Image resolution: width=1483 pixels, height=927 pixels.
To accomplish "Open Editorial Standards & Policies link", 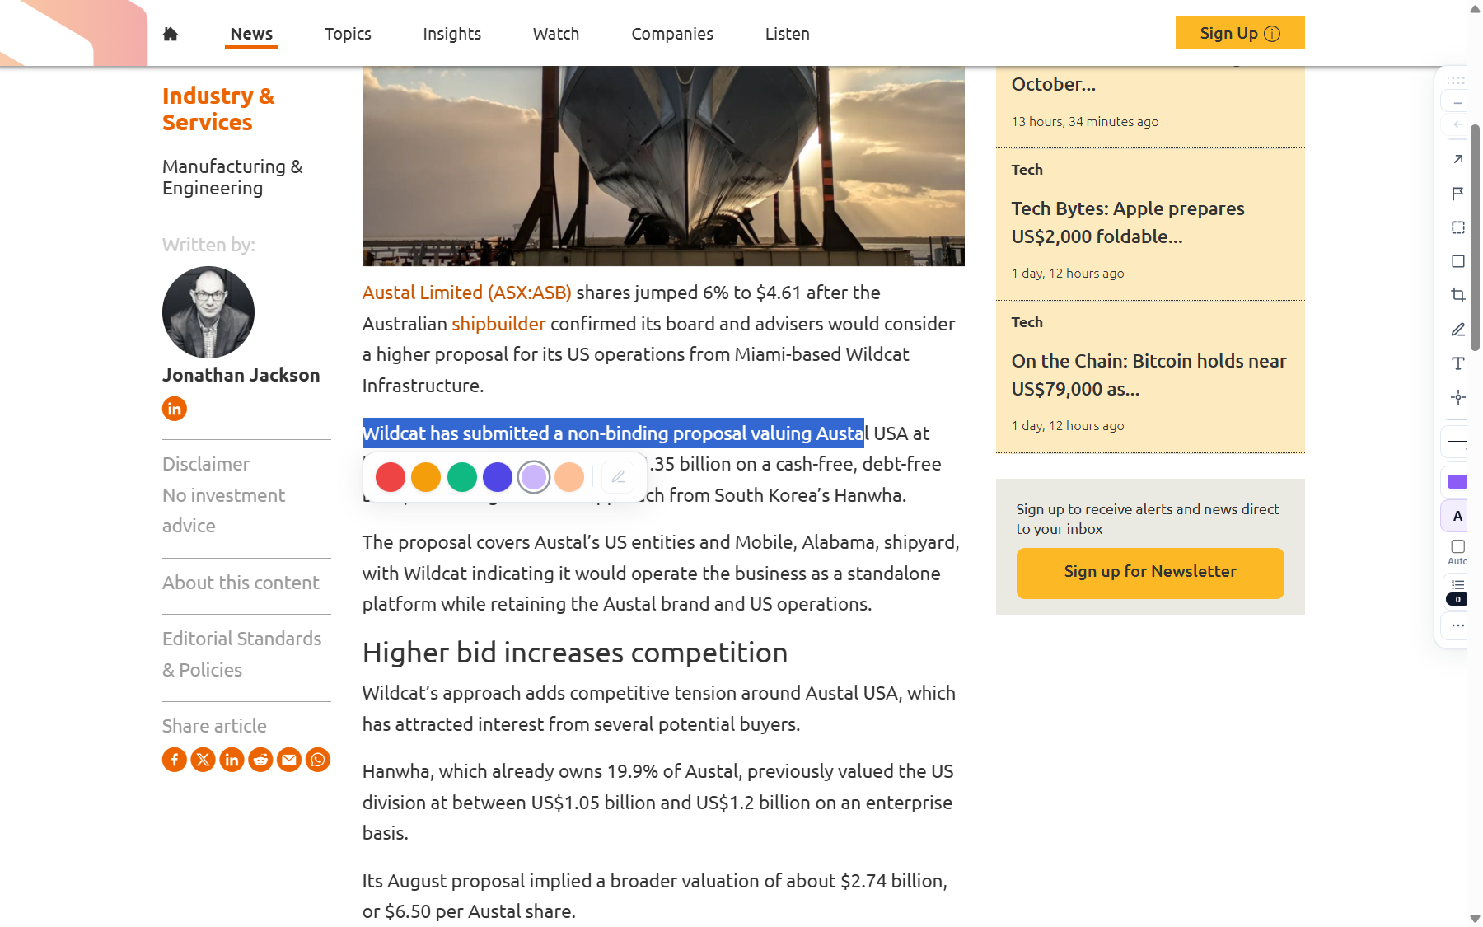I will click(x=241, y=654).
